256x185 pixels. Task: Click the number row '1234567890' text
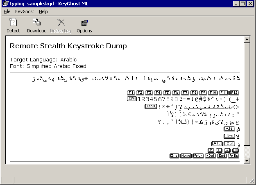click(158, 99)
